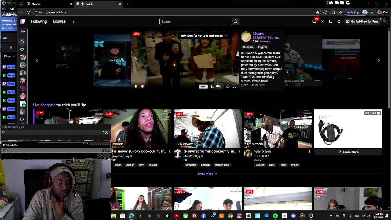Toggle the favorite star in address bar
Viewport: 391px width, 220px height.
pos(317,12)
